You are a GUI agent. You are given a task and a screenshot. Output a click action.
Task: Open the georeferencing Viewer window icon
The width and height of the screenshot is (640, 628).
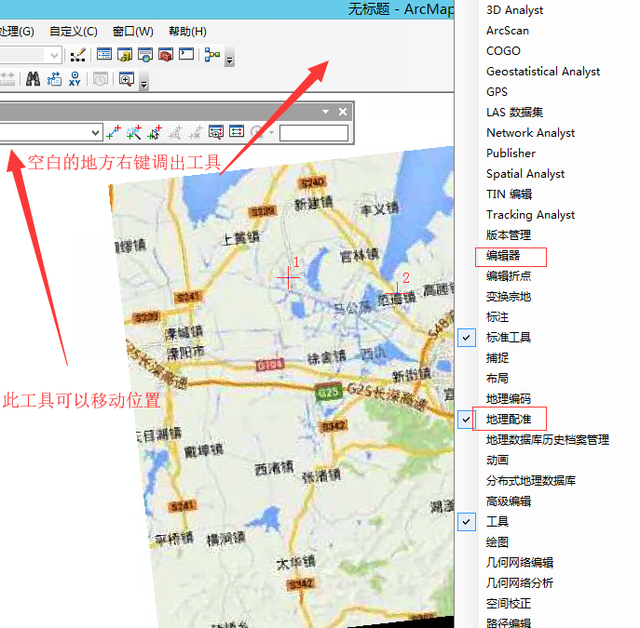(216, 132)
